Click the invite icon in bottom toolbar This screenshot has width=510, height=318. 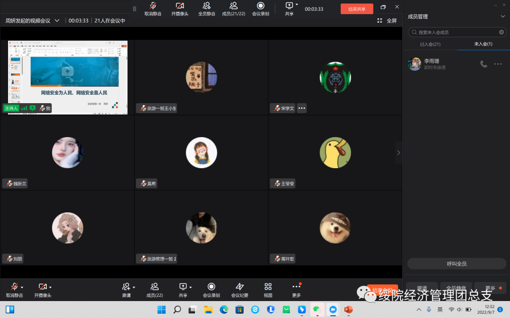125,287
